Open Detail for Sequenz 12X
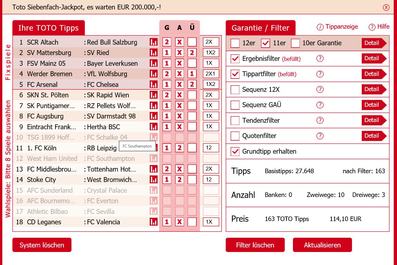 [x=374, y=89]
